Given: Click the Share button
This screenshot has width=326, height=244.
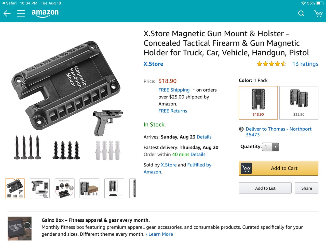Looking at the screenshot, I should click(307, 188).
